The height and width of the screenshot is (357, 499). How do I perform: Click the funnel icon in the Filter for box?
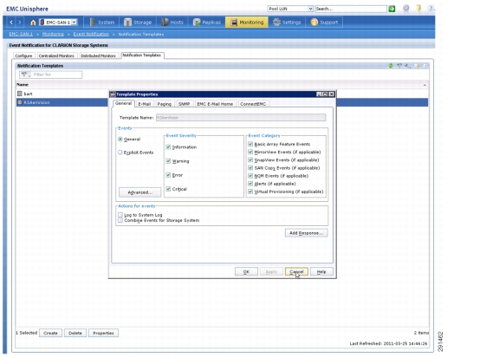click(24, 75)
